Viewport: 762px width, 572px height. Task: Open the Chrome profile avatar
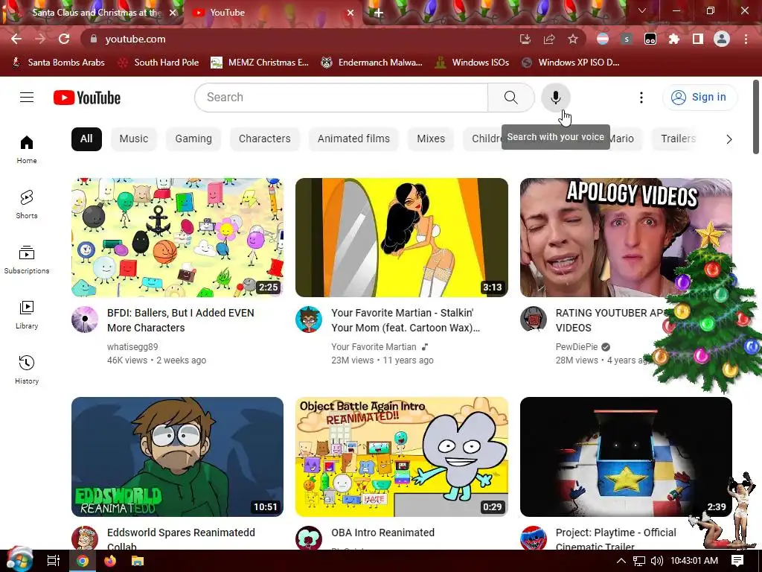pyautogui.click(x=722, y=39)
